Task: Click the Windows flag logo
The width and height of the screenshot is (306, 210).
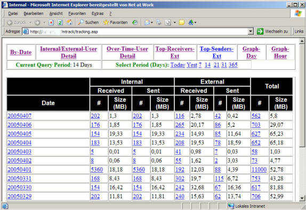Action: 298,13
